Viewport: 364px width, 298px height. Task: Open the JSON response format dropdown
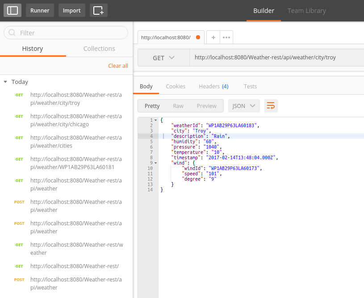(x=243, y=106)
